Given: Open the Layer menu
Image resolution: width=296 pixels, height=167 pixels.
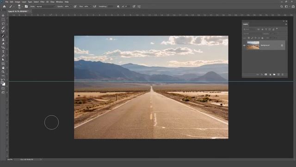Looking at the screenshot, I should pos(24,2).
